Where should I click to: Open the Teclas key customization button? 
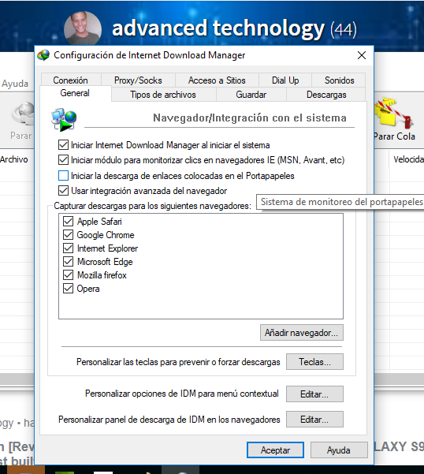coord(314,361)
